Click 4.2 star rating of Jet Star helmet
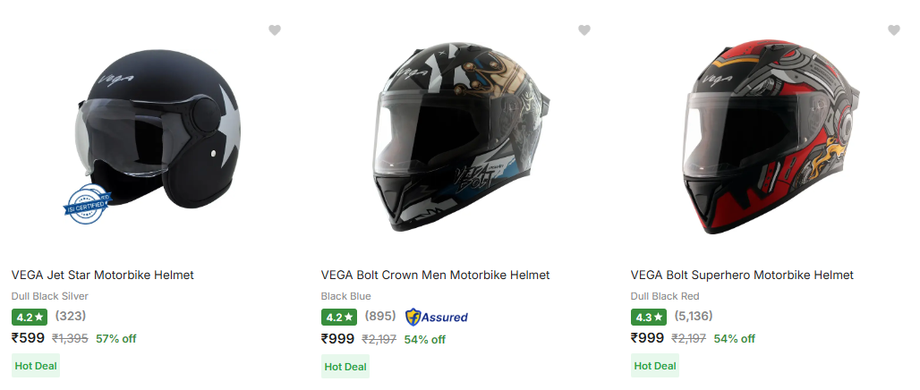920x390 pixels. click(x=30, y=317)
